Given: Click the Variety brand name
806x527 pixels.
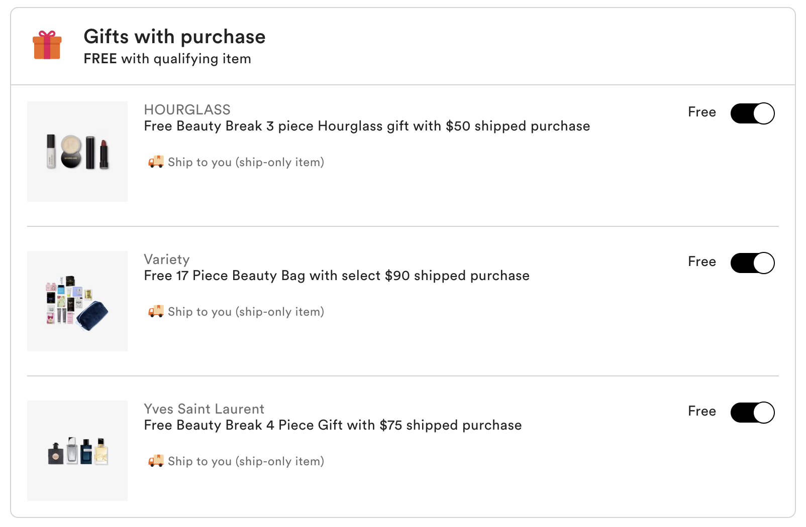Looking at the screenshot, I should coord(167,259).
